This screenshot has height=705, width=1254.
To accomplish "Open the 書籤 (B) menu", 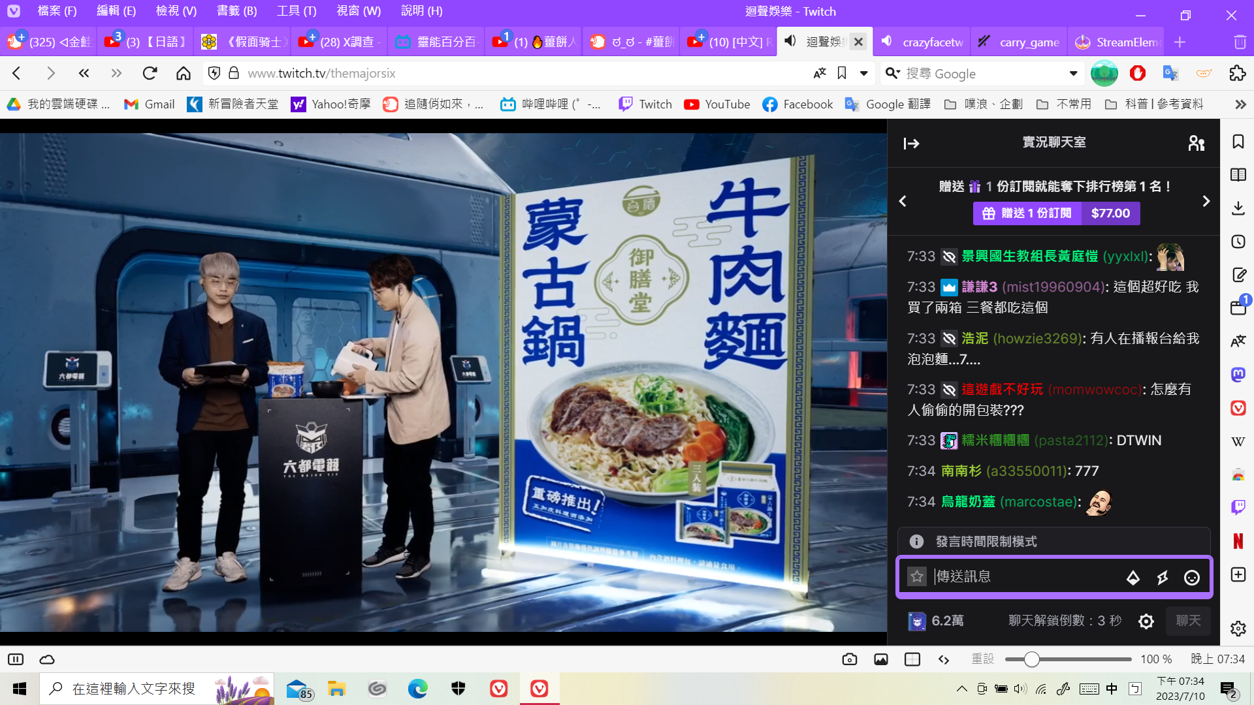I will coord(236,11).
